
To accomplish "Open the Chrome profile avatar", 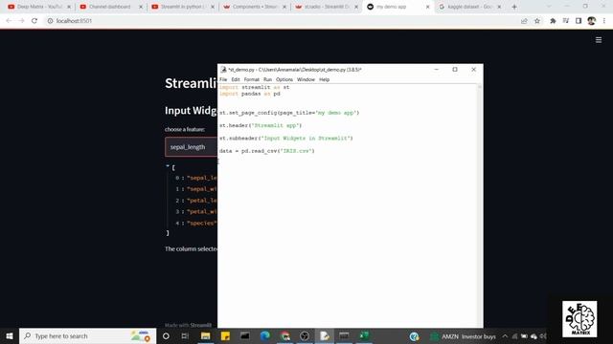I will [x=592, y=21].
